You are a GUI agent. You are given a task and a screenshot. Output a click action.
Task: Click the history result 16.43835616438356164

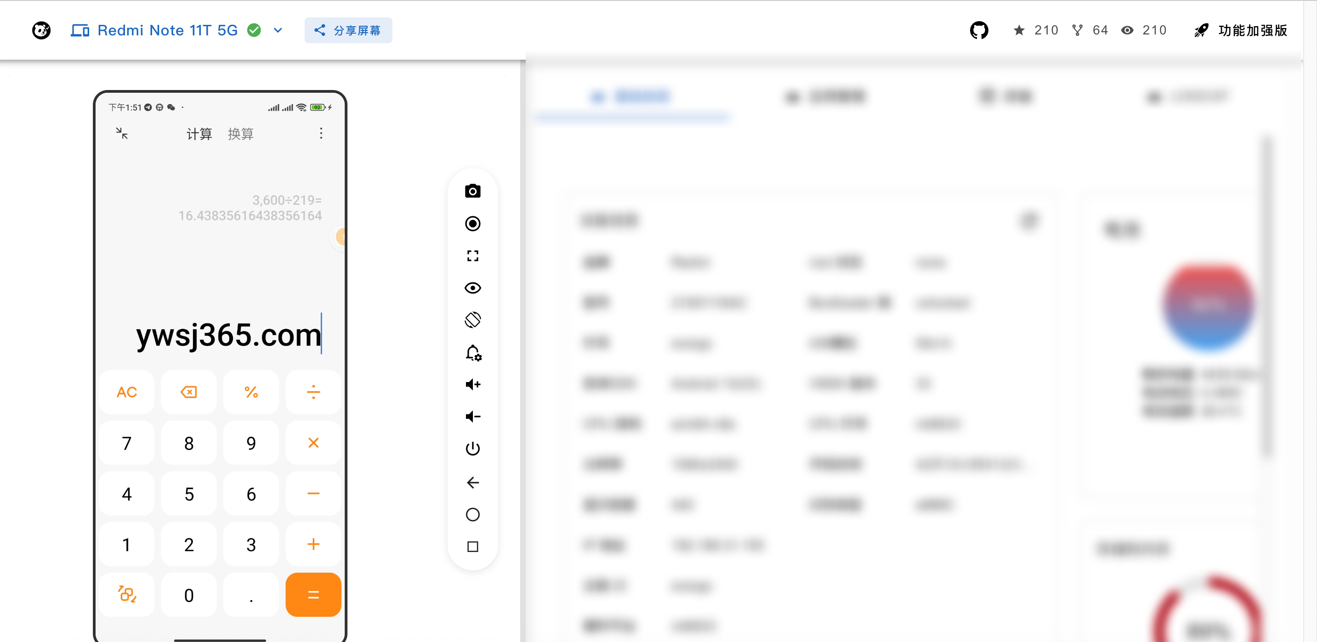click(250, 215)
